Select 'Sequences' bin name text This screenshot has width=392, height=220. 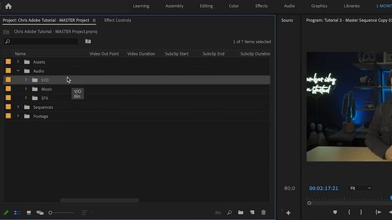(x=43, y=108)
